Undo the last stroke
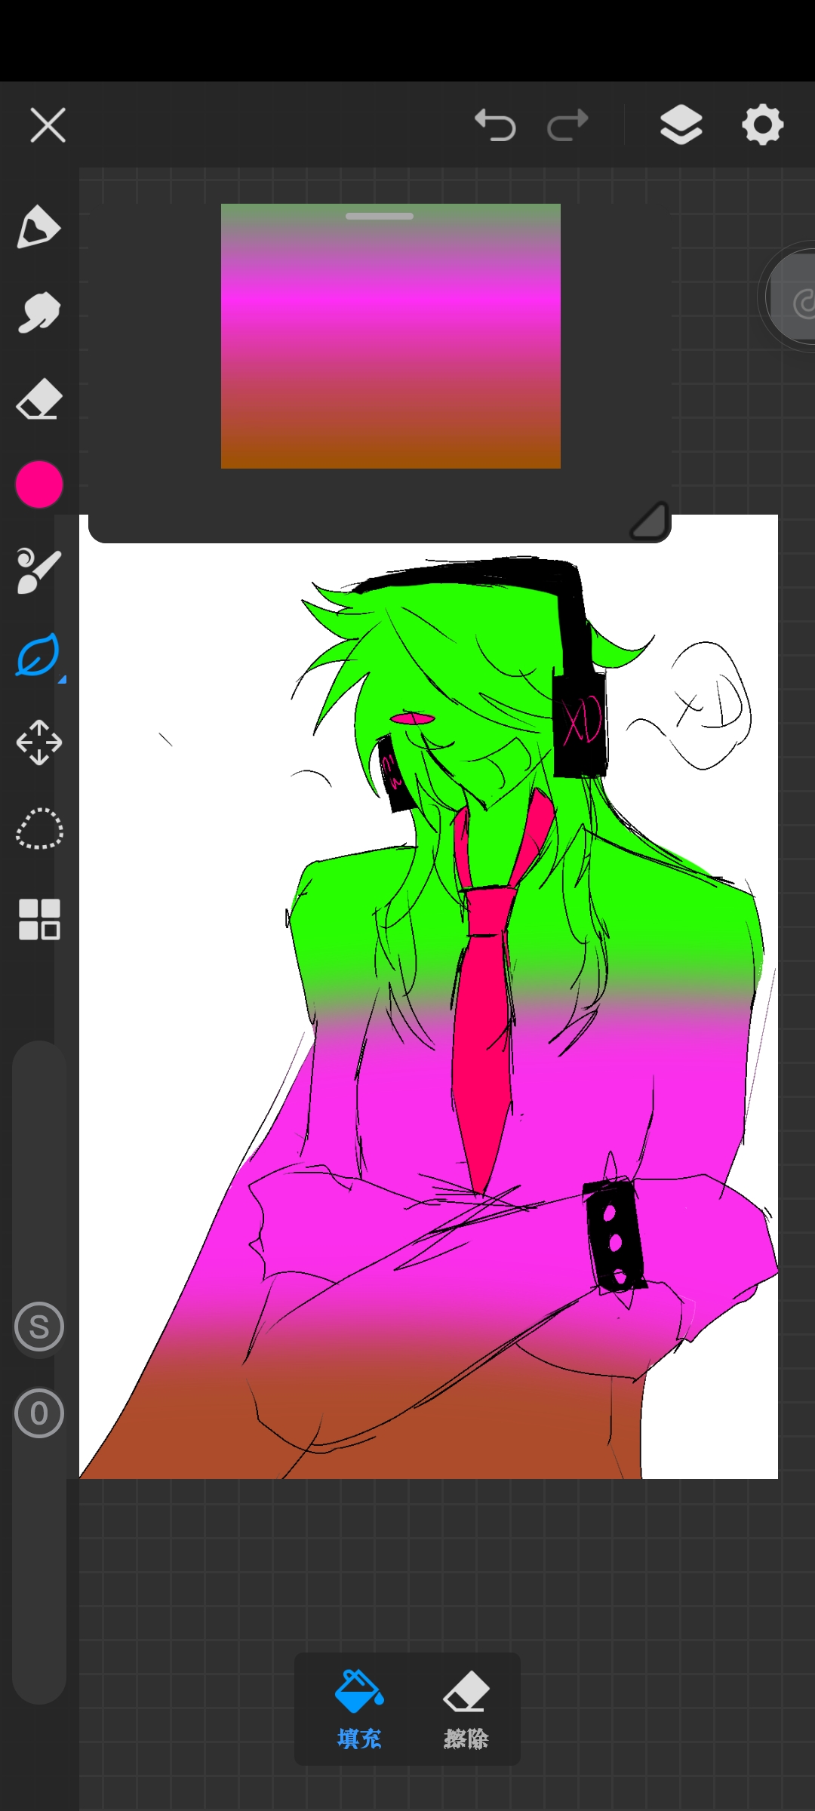 point(495,125)
